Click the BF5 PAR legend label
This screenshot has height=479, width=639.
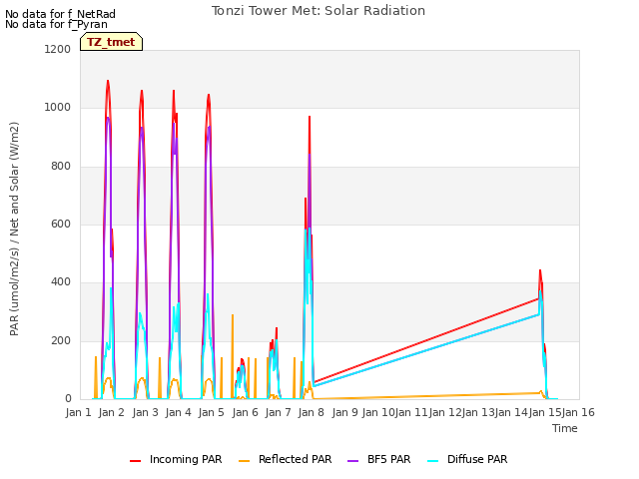click(x=388, y=459)
